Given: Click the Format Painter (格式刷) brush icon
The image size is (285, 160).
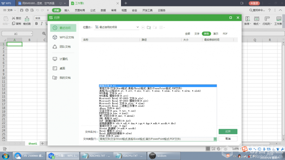Looking at the screenshot, I should pos(27,19).
